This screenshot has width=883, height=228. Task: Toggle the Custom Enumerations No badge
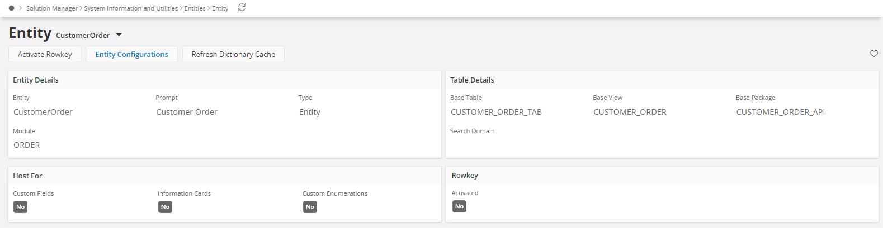(310, 207)
